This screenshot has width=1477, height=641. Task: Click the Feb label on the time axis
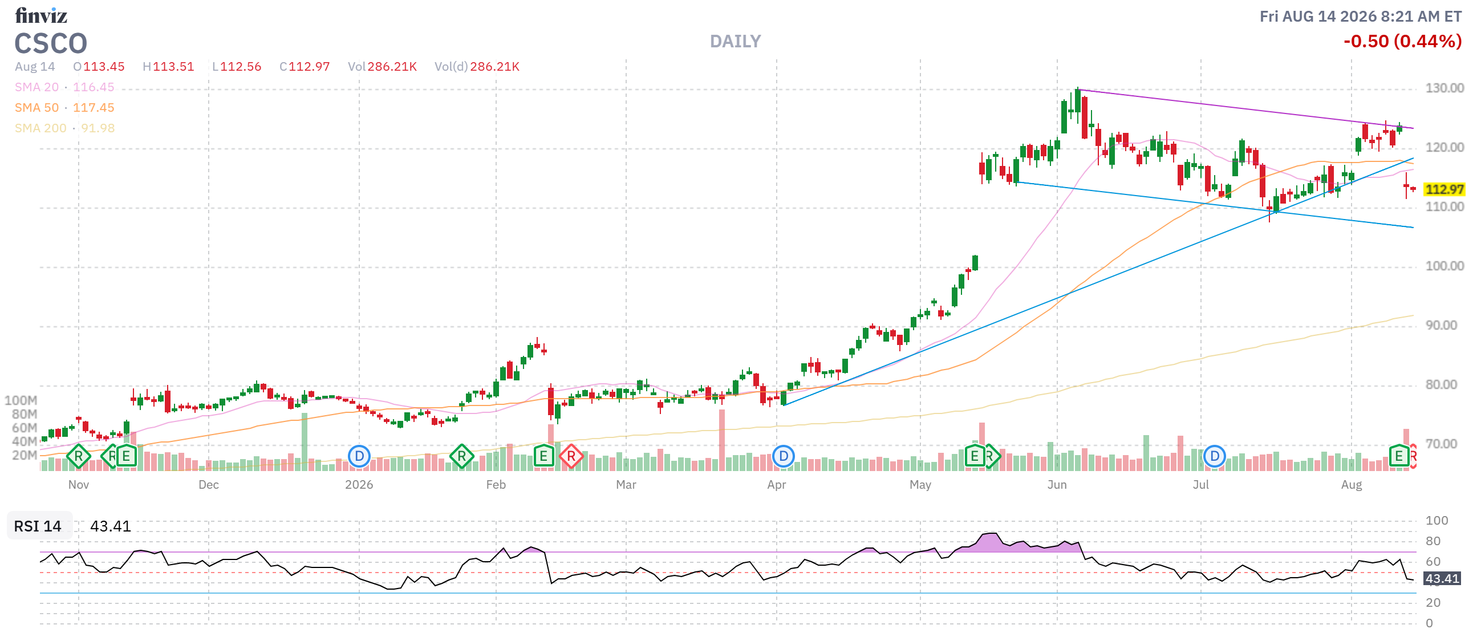click(496, 485)
